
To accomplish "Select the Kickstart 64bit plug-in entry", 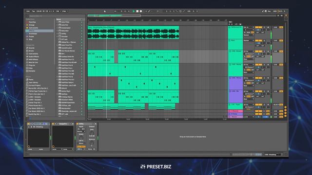I will point(67,100).
